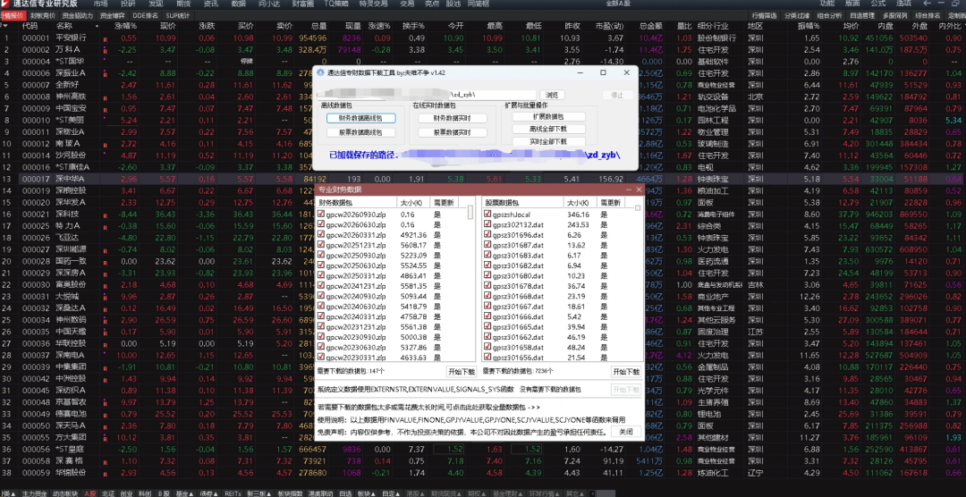This screenshot has height=497, width=966.
Task: Uncheck the gpcw20260930.zip checkbox
Action: [x=320, y=215]
